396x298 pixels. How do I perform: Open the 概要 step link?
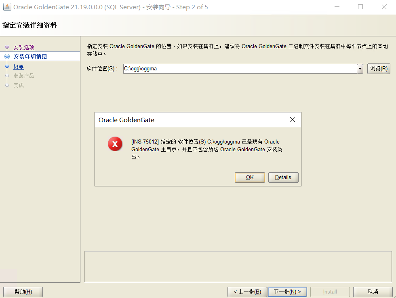tap(19, 67)
